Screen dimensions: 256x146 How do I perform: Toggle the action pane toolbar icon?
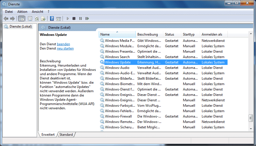58,18
